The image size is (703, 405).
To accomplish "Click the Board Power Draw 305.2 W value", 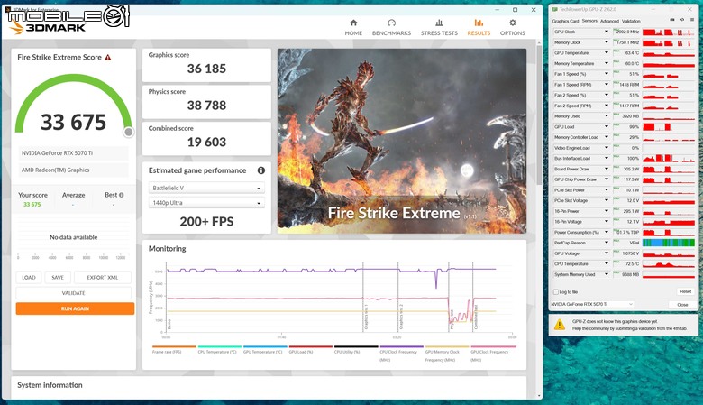I will click(631, 169).
